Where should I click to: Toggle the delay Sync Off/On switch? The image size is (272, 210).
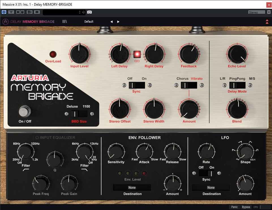pos(137,85)
